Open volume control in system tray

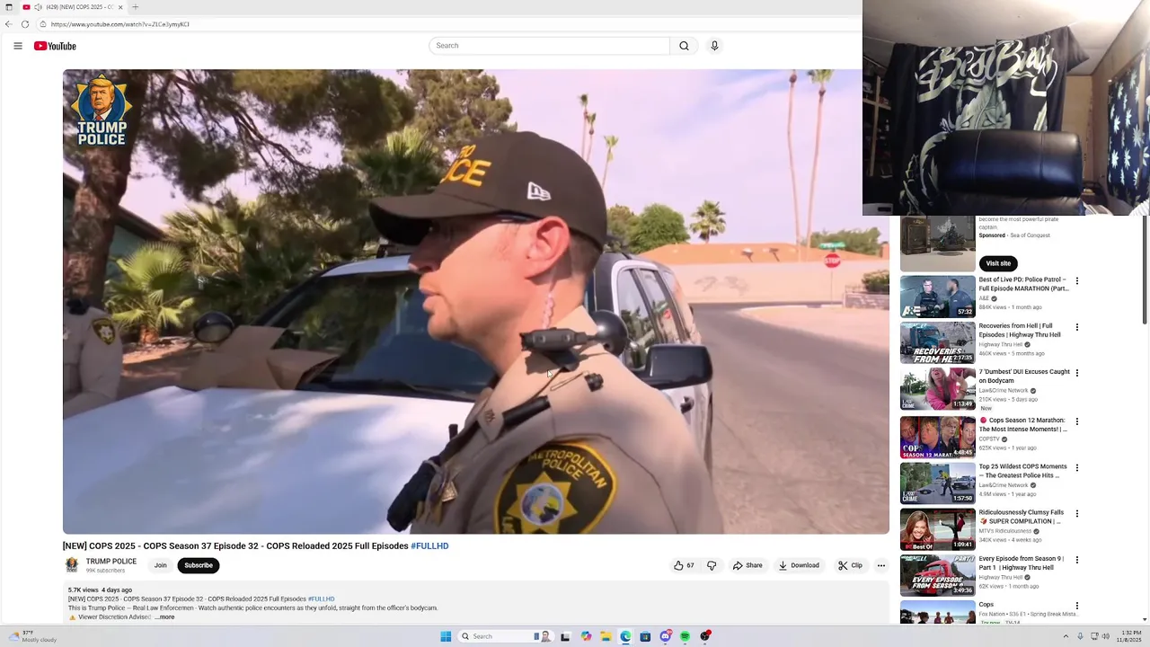(x=1105, y=636)
